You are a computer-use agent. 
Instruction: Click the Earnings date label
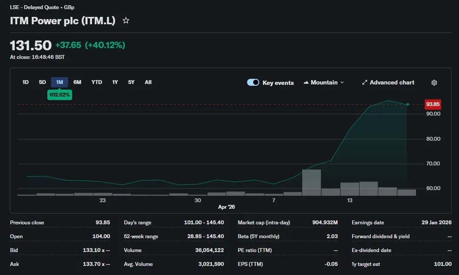click(x=368, y=223)
